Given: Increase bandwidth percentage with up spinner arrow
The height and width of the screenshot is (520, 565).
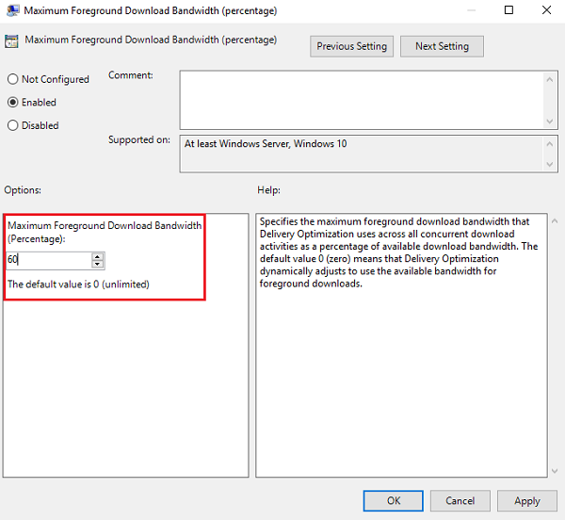Looking at the screenshot, I should point(97,256).
